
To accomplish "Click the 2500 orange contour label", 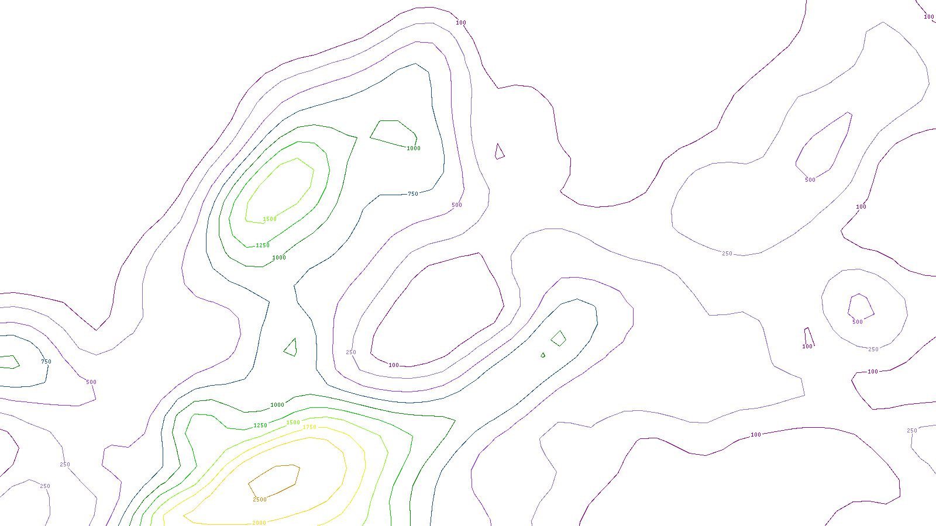I will 260,499.
